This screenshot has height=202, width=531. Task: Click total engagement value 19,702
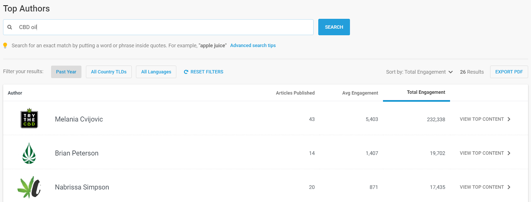coord(437,153)
